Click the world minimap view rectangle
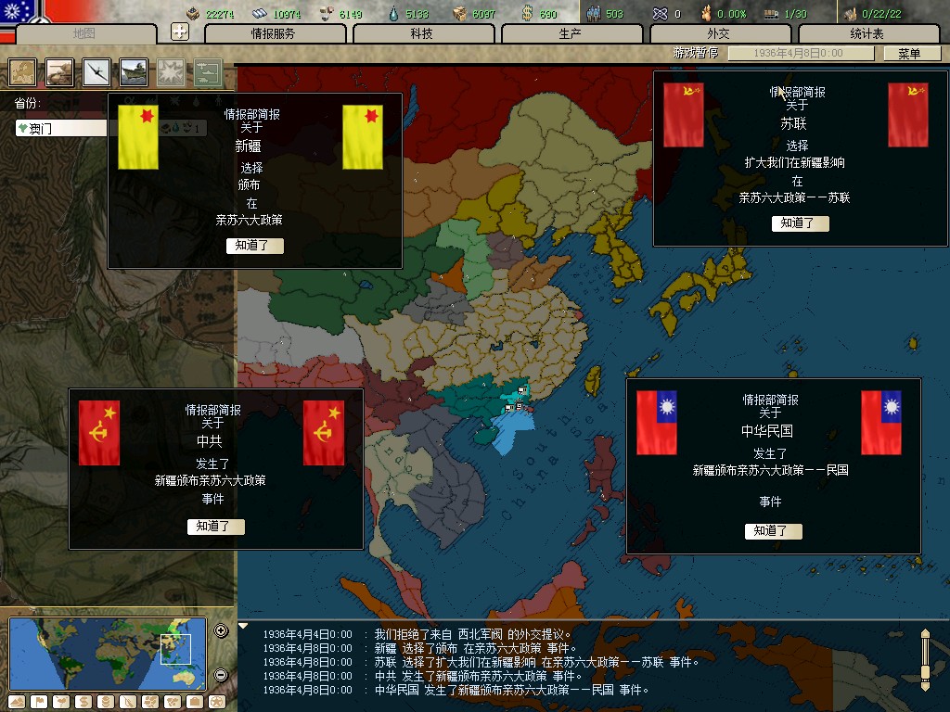950x712 pixels. [175, 650]
